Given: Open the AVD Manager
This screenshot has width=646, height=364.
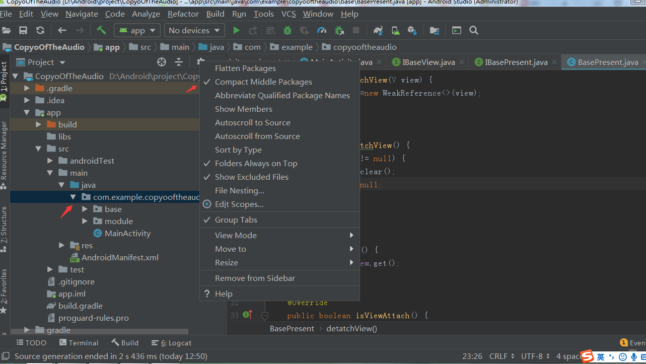Looking at the screenshot, I should click(x=396, y=30).
